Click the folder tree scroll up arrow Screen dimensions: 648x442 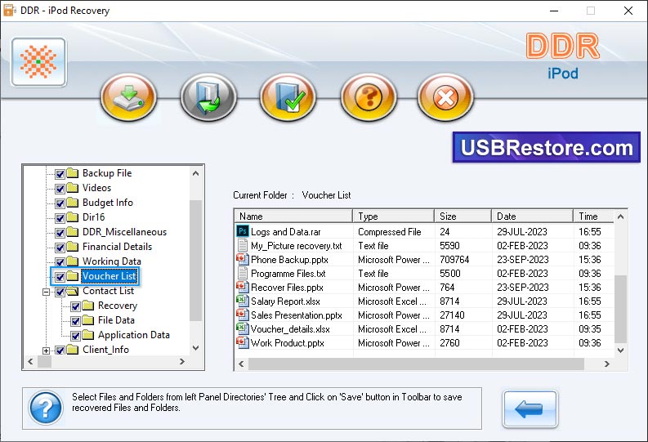[196, 173]
